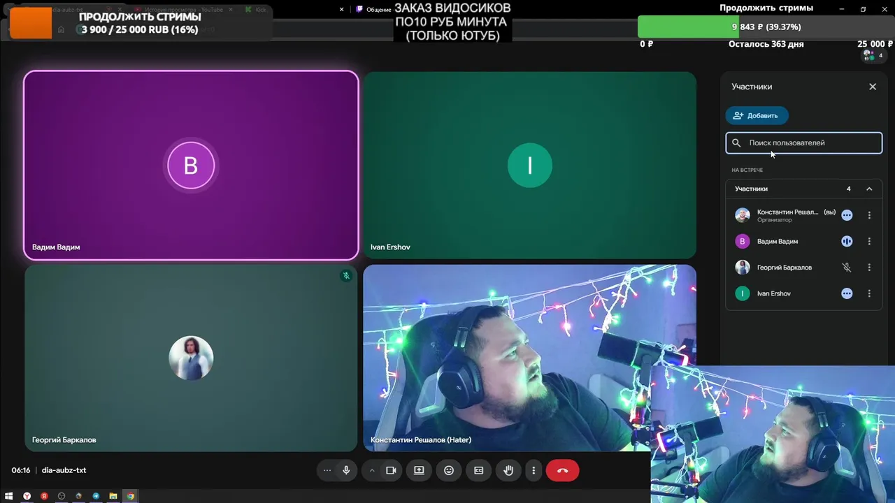Open more actions for Георгий Баркалов
The image size is (895, 503).
tap(869, 268)
